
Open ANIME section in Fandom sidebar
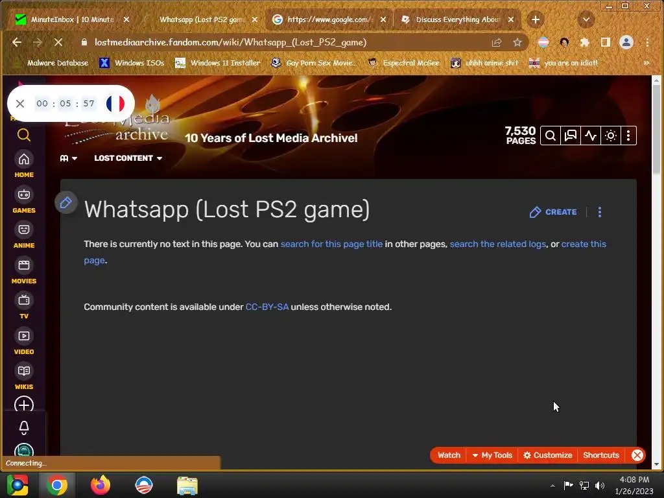[24, 235]
